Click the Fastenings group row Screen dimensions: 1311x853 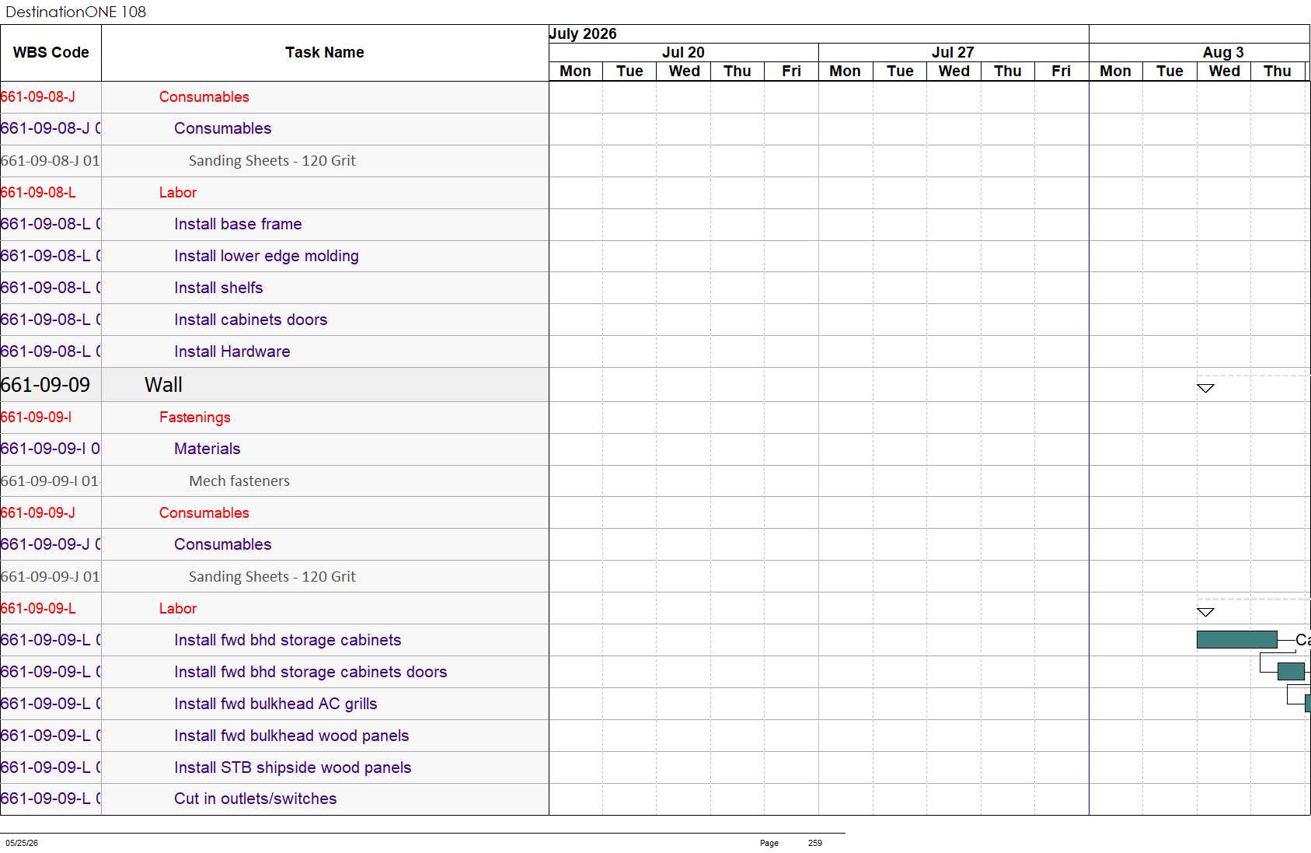click(274, 418)
